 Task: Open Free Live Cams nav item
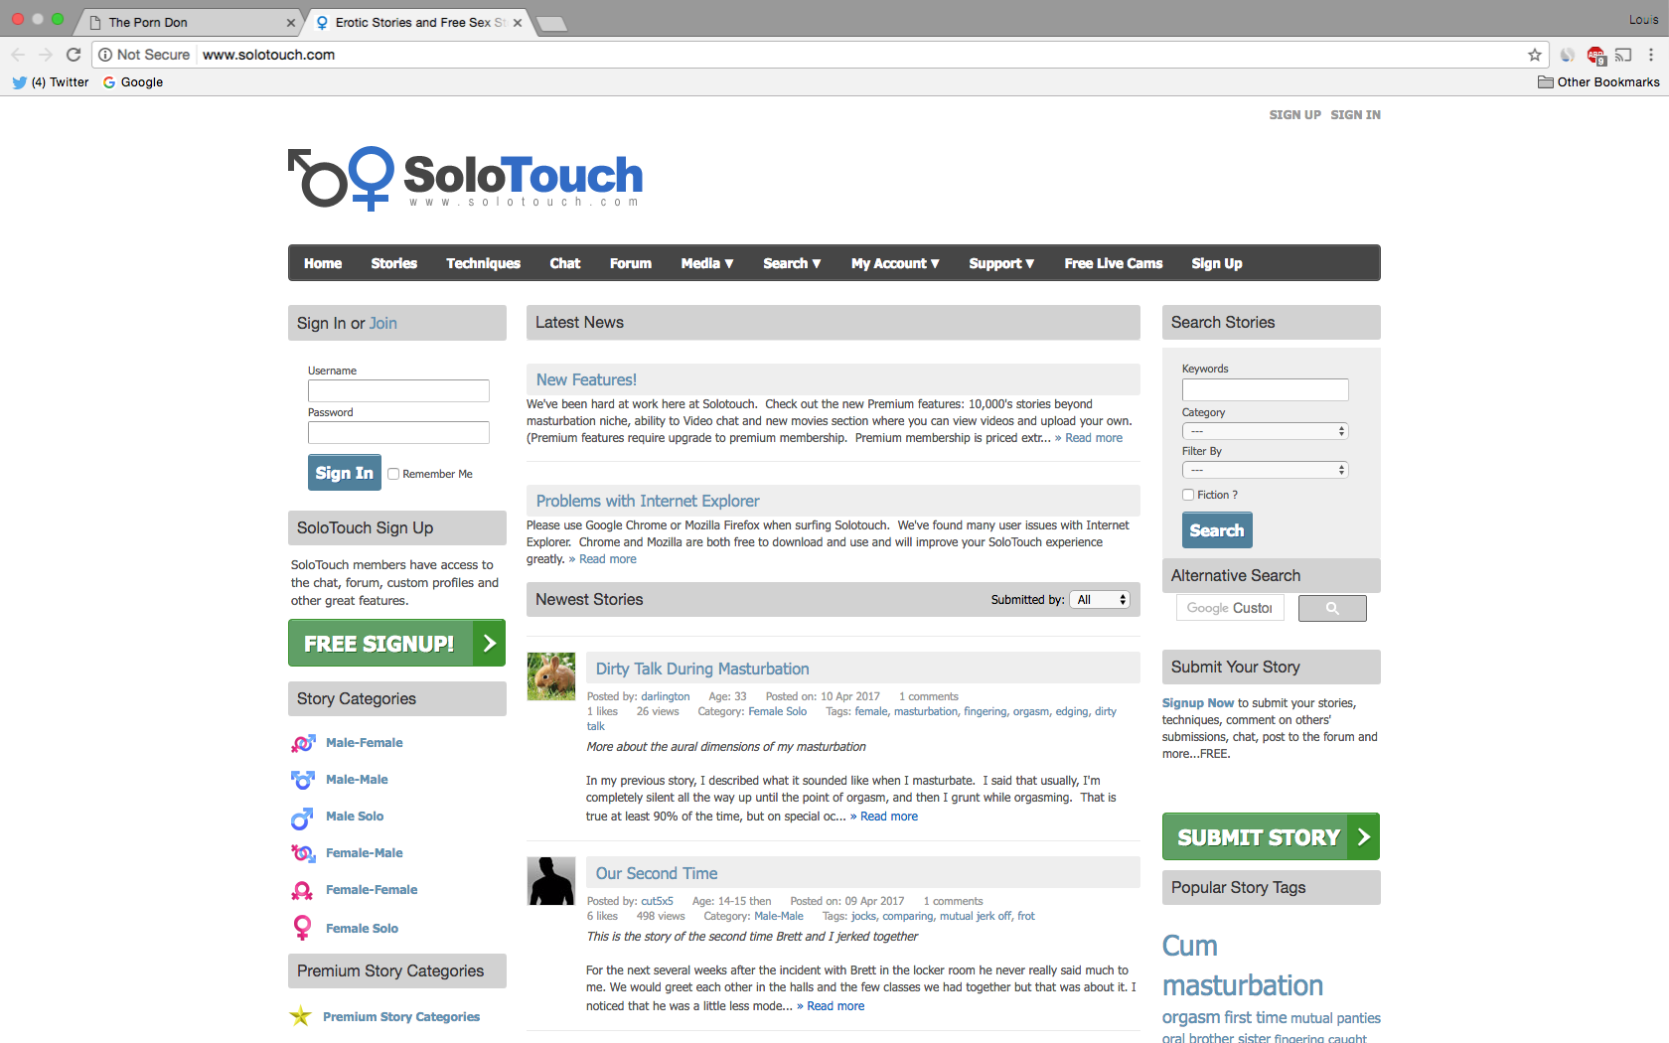(1114, 263)
